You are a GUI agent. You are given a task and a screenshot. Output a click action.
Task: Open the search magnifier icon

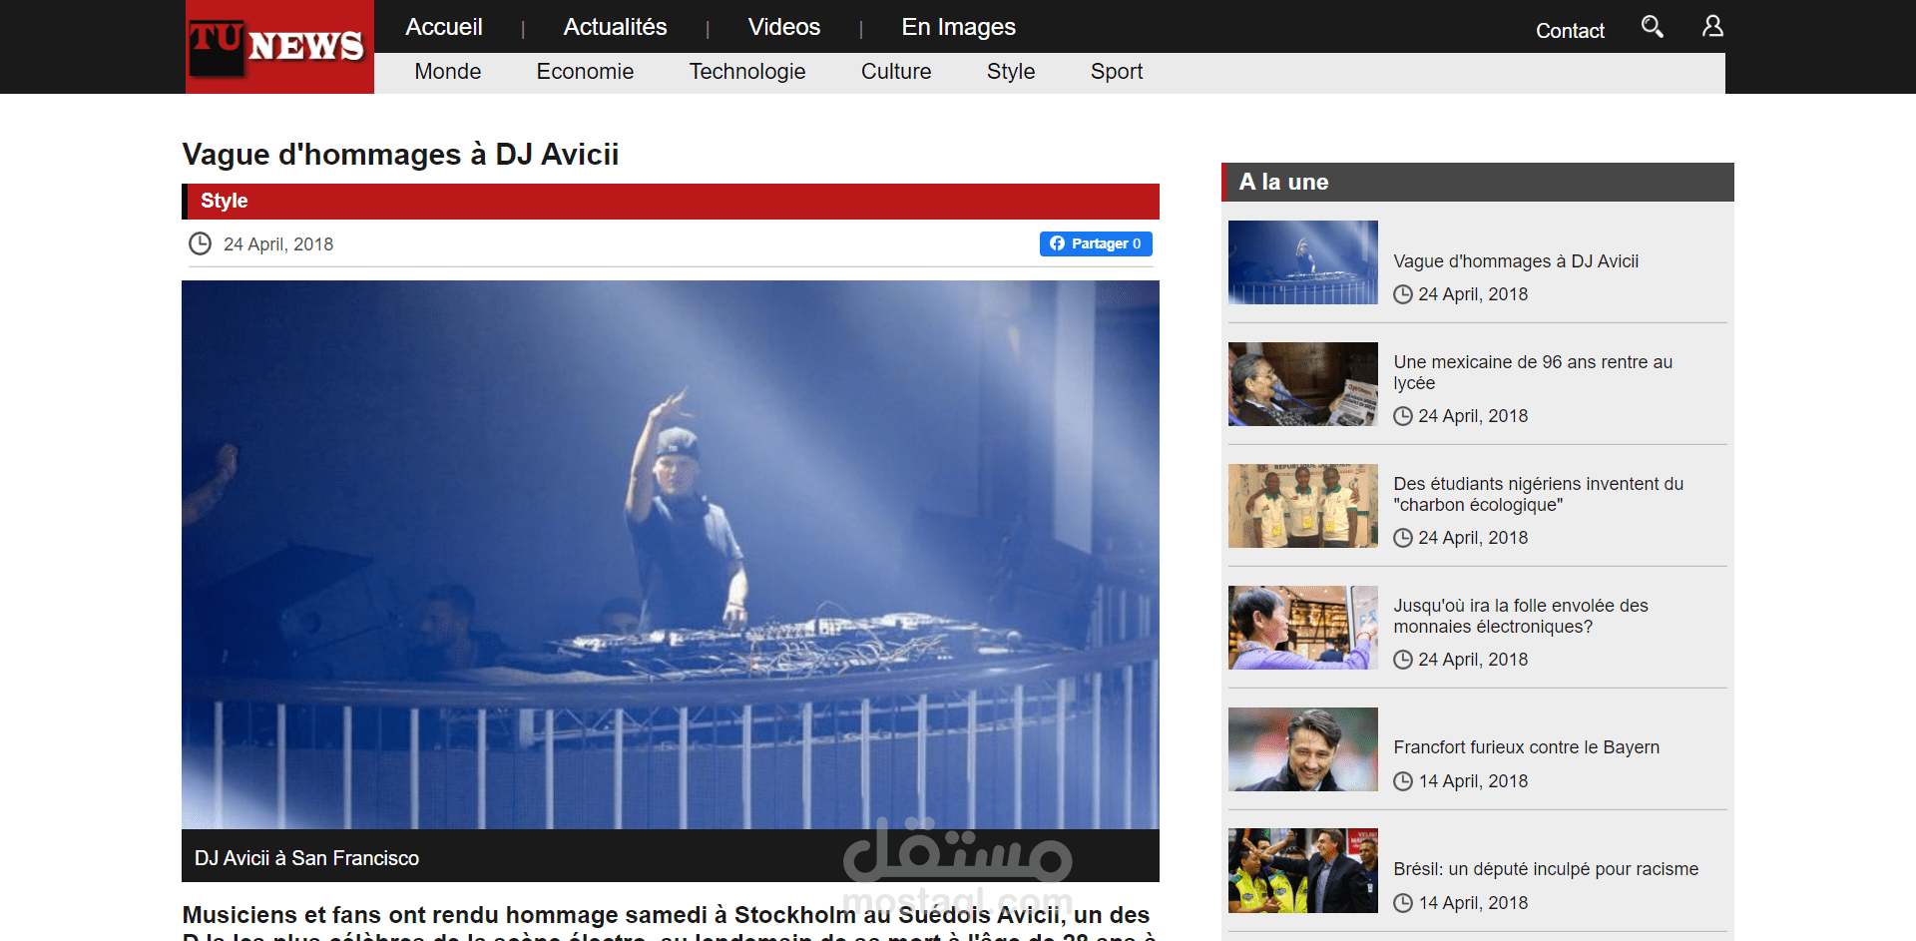[x=1653, y=27]
